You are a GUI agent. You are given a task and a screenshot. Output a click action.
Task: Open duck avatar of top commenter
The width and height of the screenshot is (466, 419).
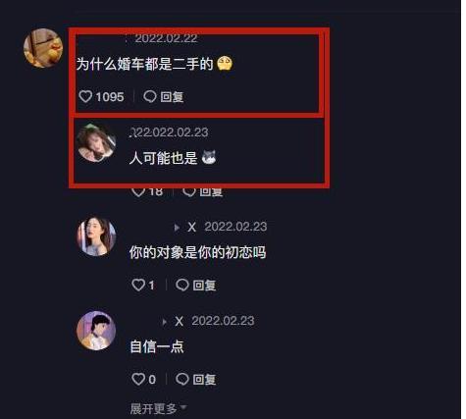pos(43,48)
